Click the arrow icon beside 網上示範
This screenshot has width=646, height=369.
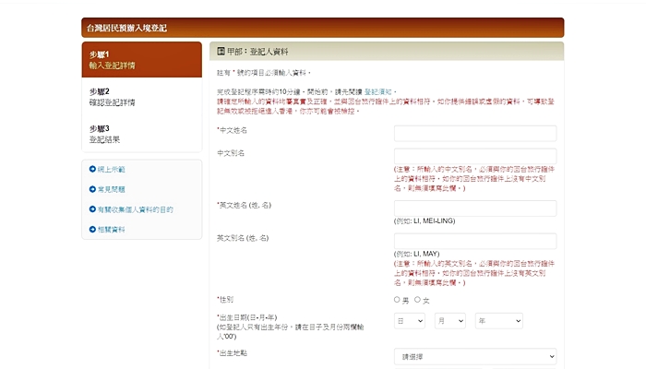pos(92,170)
